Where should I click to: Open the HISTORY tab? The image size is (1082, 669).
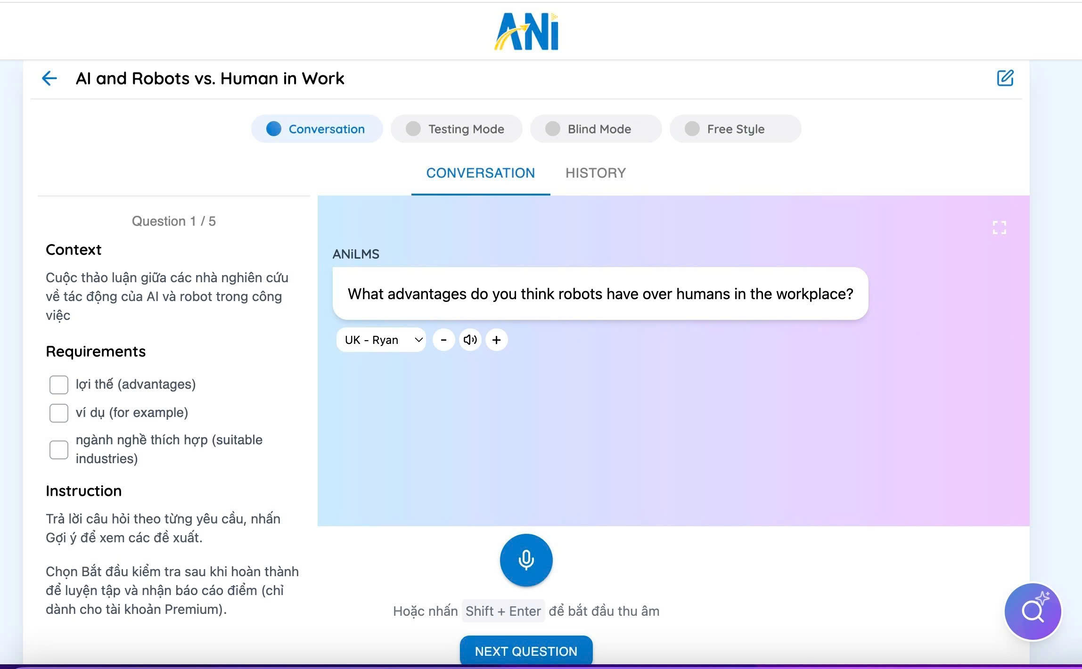(x=596, y=173)
